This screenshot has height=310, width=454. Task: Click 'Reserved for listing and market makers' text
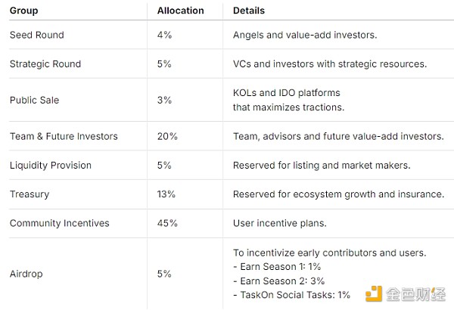point(322,165)
